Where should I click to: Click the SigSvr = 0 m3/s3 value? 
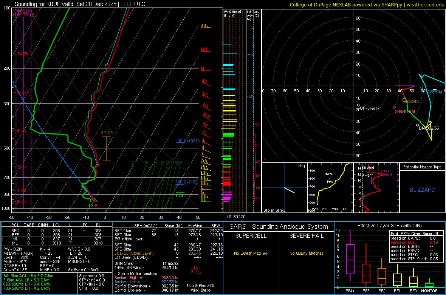pos(83,270)
